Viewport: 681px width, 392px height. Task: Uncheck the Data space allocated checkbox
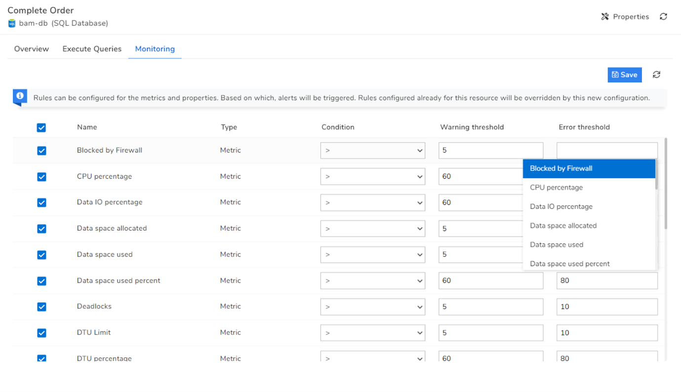[x=41, y=229]
